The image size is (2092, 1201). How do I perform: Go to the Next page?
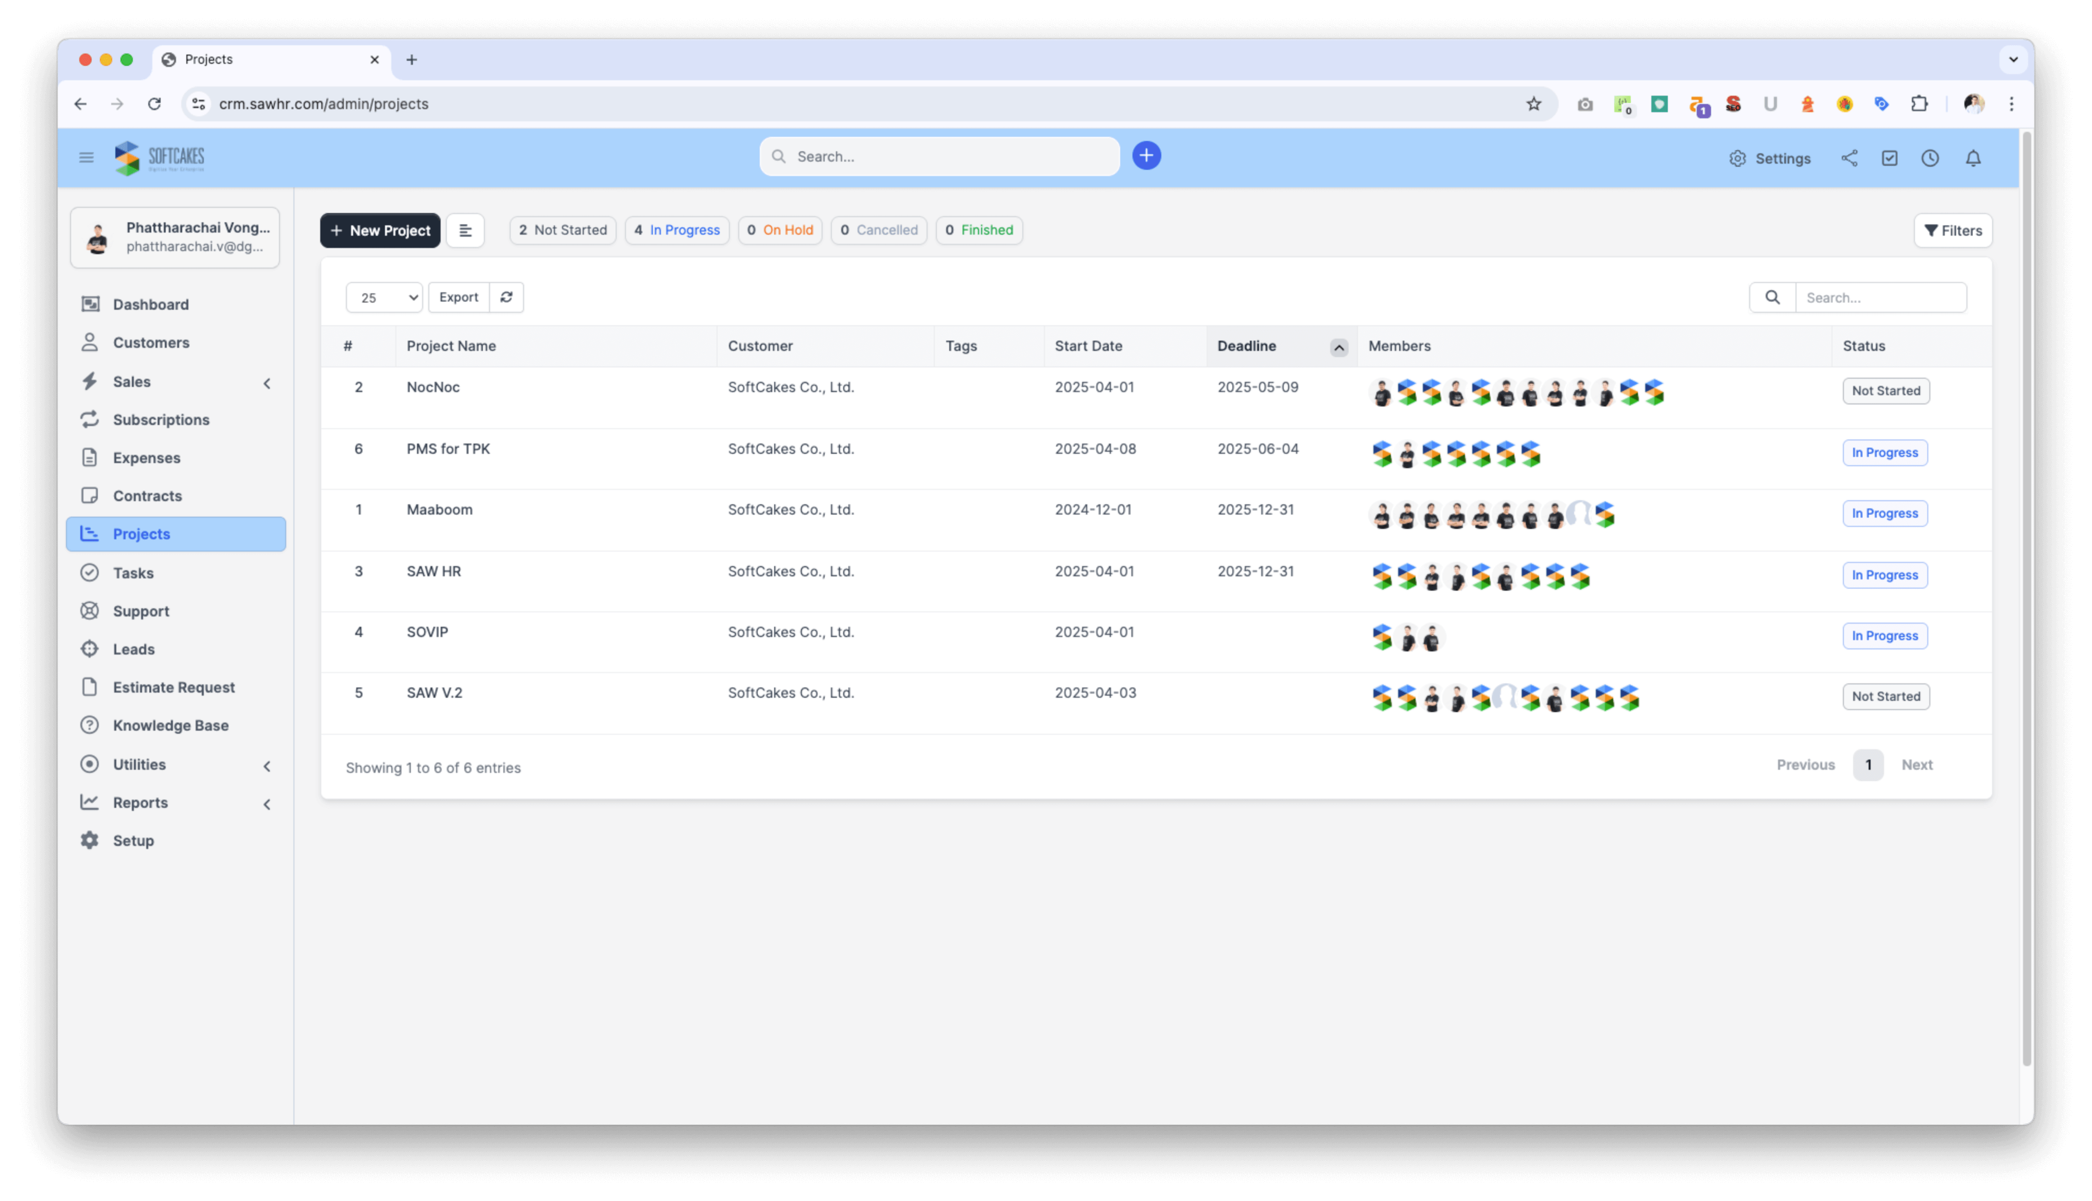[x=1916, y=765]
